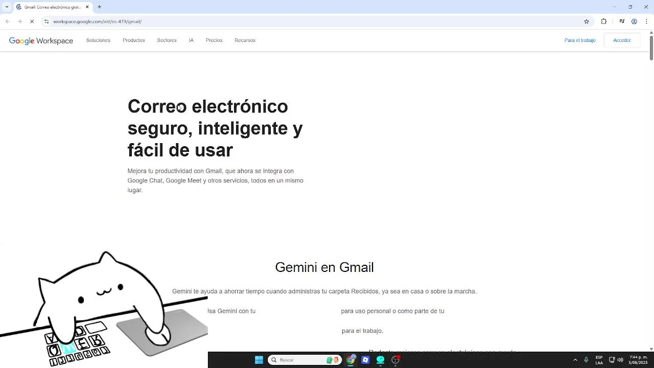
Task: Open the IA menu item
Action: 191,40
